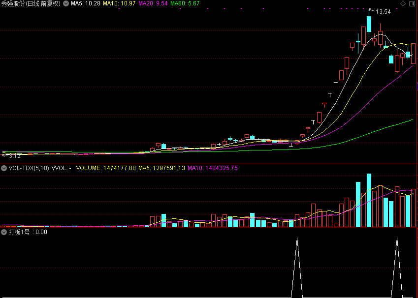
Task: Click the VOLUME: 1474177.88 readout
Action: [106, 168]
